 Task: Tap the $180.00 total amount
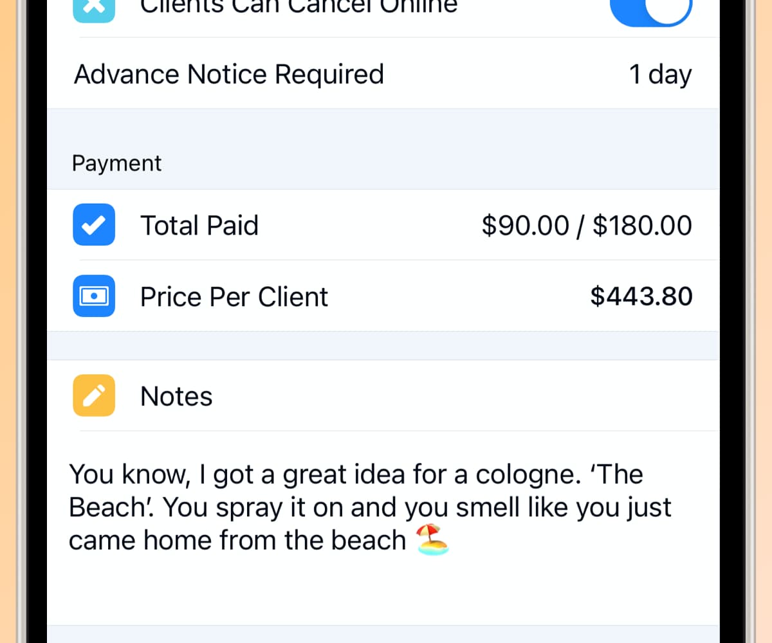pyautogui.click(x=642, y=226)
